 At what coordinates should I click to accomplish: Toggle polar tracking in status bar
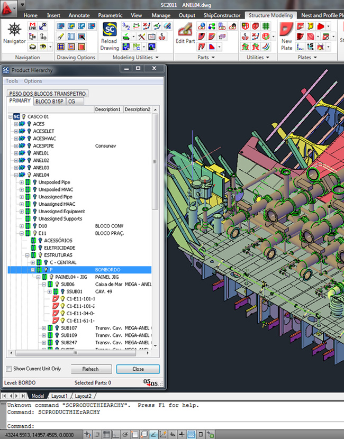tap(125, 434)
